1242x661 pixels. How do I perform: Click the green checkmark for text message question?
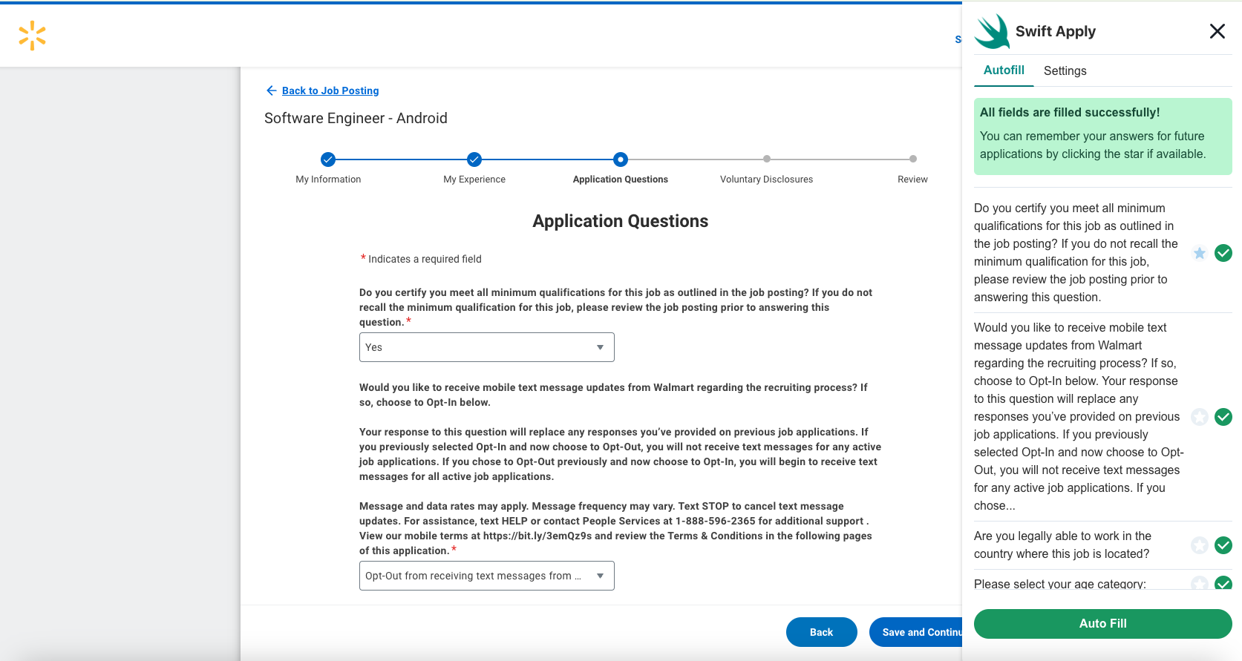click(x=1223, y=417)
